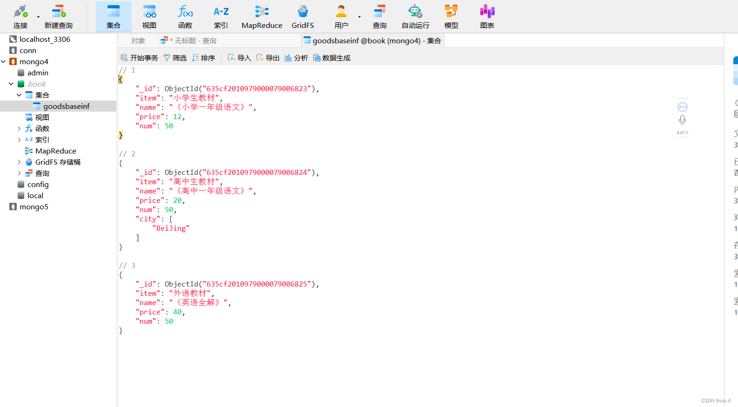Screen dimensions: 738x407
Task: Click Begin Transaction (开始事务) button
Action: pyautogui.click(x=139, y=58)
